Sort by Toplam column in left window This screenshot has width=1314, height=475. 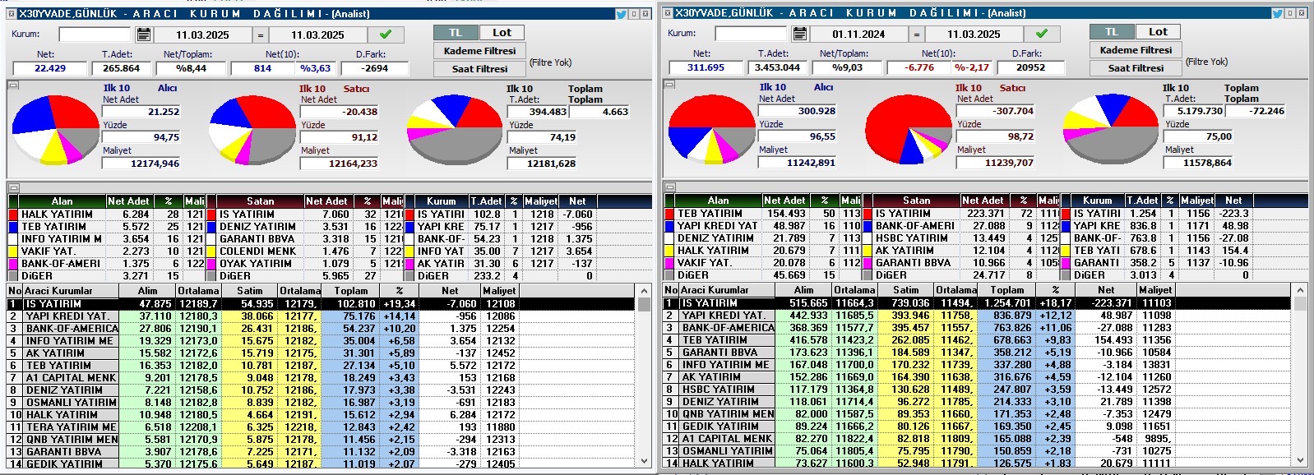351,291
